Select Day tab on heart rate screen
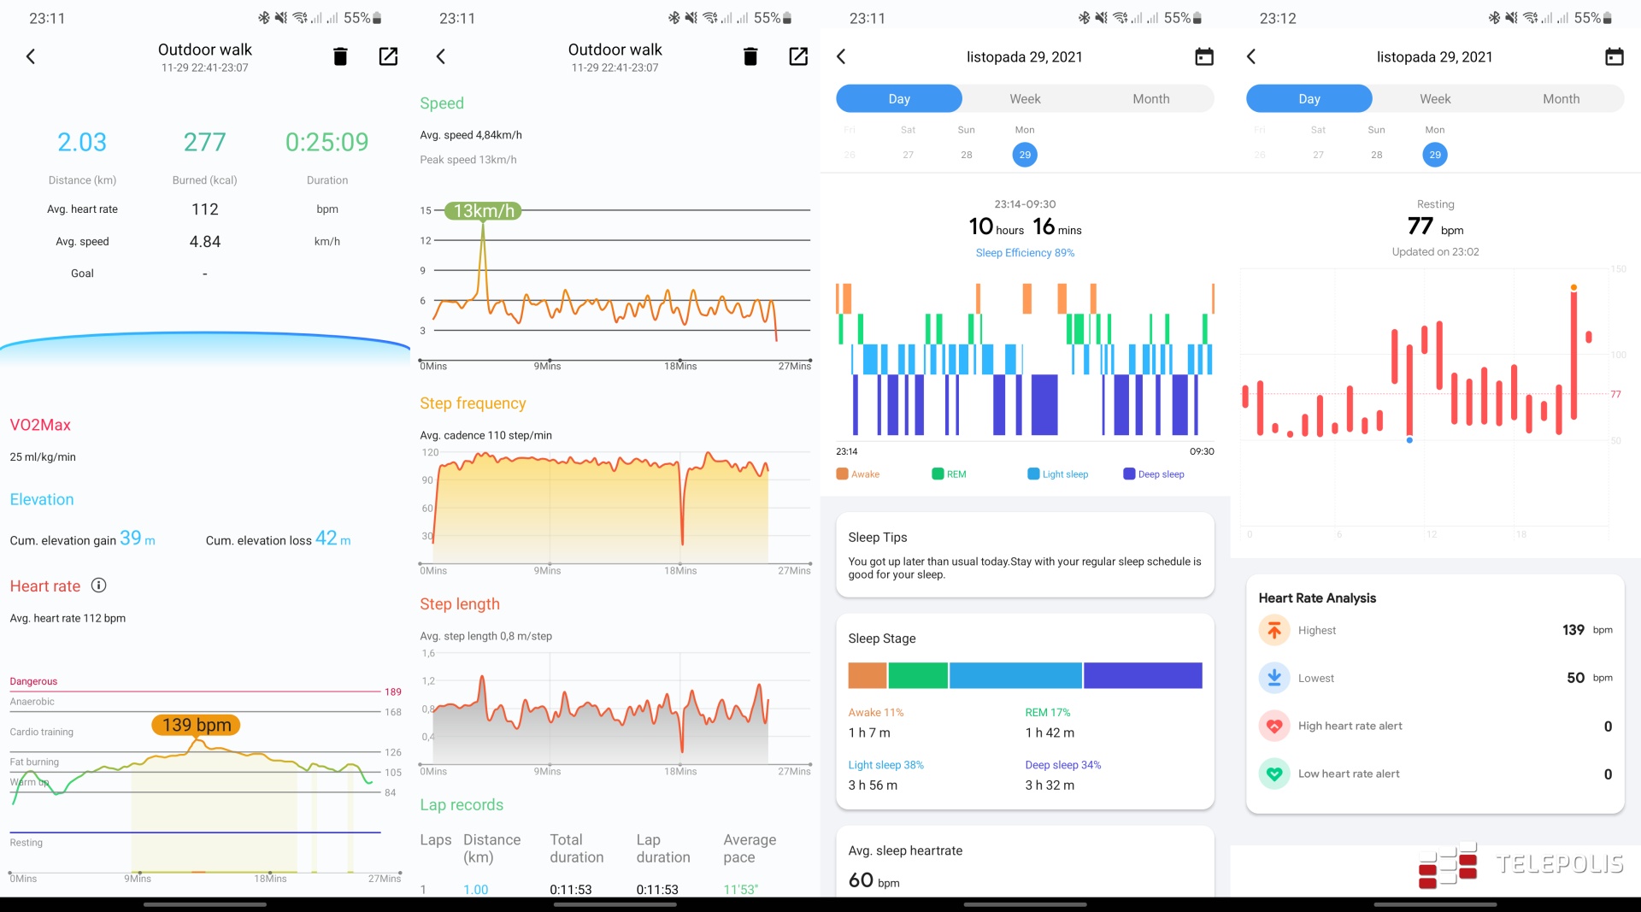This screenshot has width=1641, height=912. pyautogui.click(x=1309, y=98)
